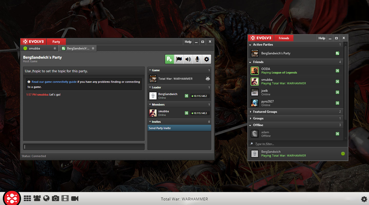
Task: Click the Evolve logo in bottom bar
Action: coord(12,198)
